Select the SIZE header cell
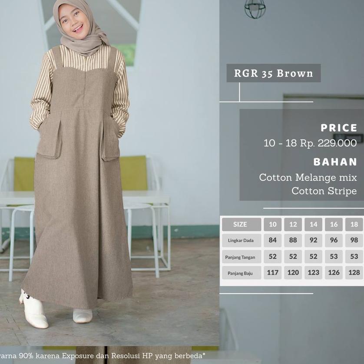The width and height of the screenshot is (364, 364). point(241,224)
